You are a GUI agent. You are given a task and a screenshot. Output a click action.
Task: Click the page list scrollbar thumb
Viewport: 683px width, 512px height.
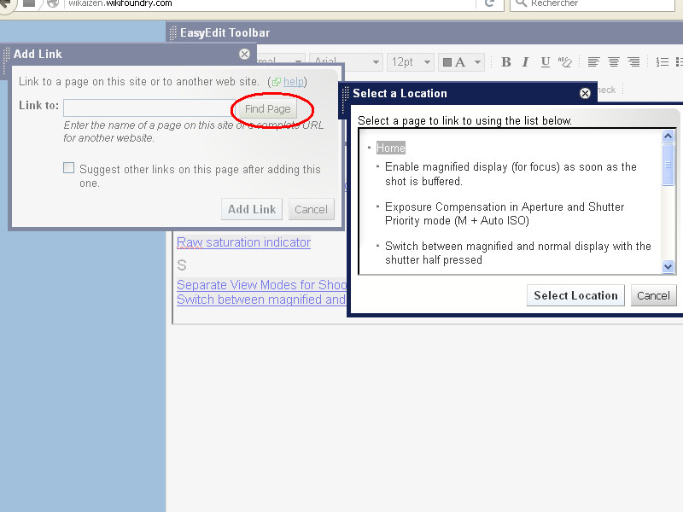(x=668, y=165)
